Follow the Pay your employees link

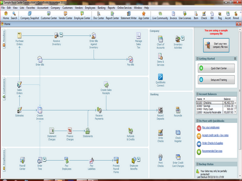pos(211,127)
